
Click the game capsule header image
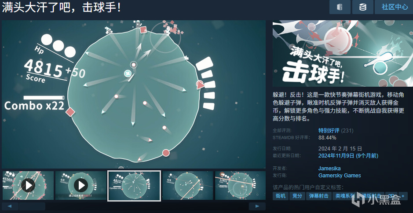coord(343,54)
